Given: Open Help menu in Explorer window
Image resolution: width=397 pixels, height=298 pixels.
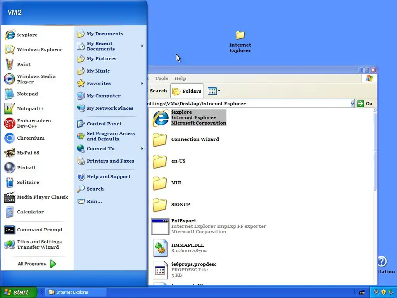Looking at the screenshot, I should coord(180,78).
